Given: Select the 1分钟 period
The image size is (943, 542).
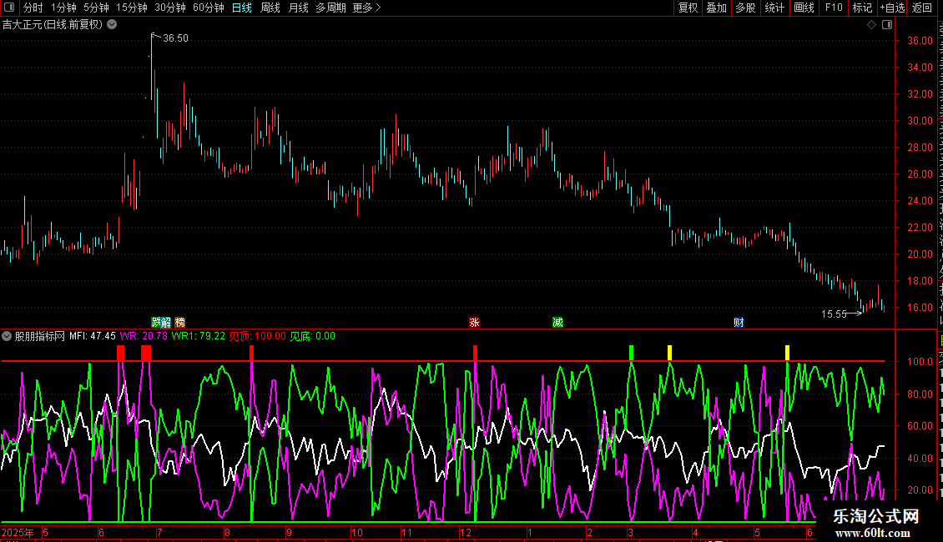Looking at the screenshot, I should (63, 8).
